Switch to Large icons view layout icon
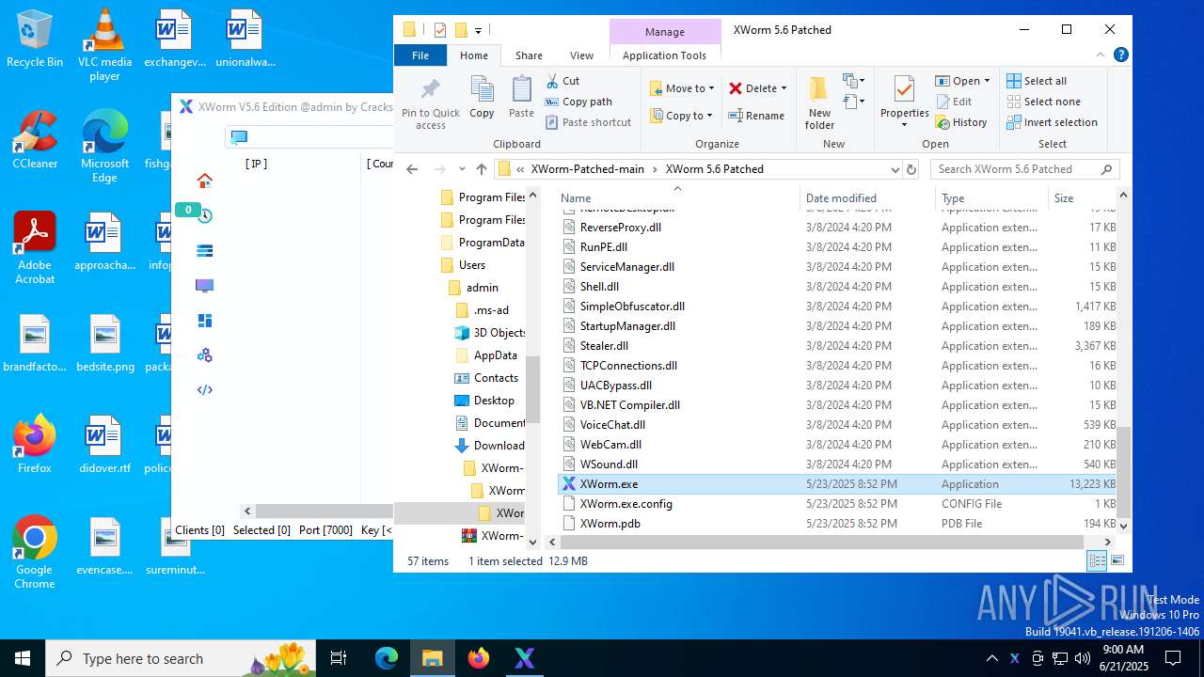1204x677 pixels. pyautogui.click(x=1117, y=560)
